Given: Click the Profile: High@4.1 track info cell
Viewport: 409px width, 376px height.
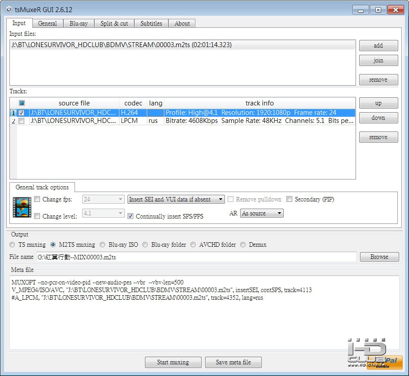Looking at the screenshot, I should [259, 113].
